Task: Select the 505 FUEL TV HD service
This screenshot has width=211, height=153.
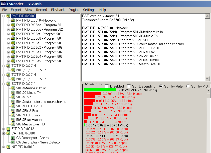Action: pyautogui.click(x=30, y=106)
